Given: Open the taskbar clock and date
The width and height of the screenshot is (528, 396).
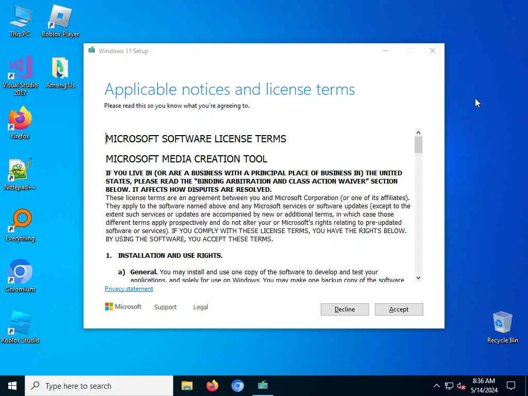Looking at the screenshot, I should (484, 386).
